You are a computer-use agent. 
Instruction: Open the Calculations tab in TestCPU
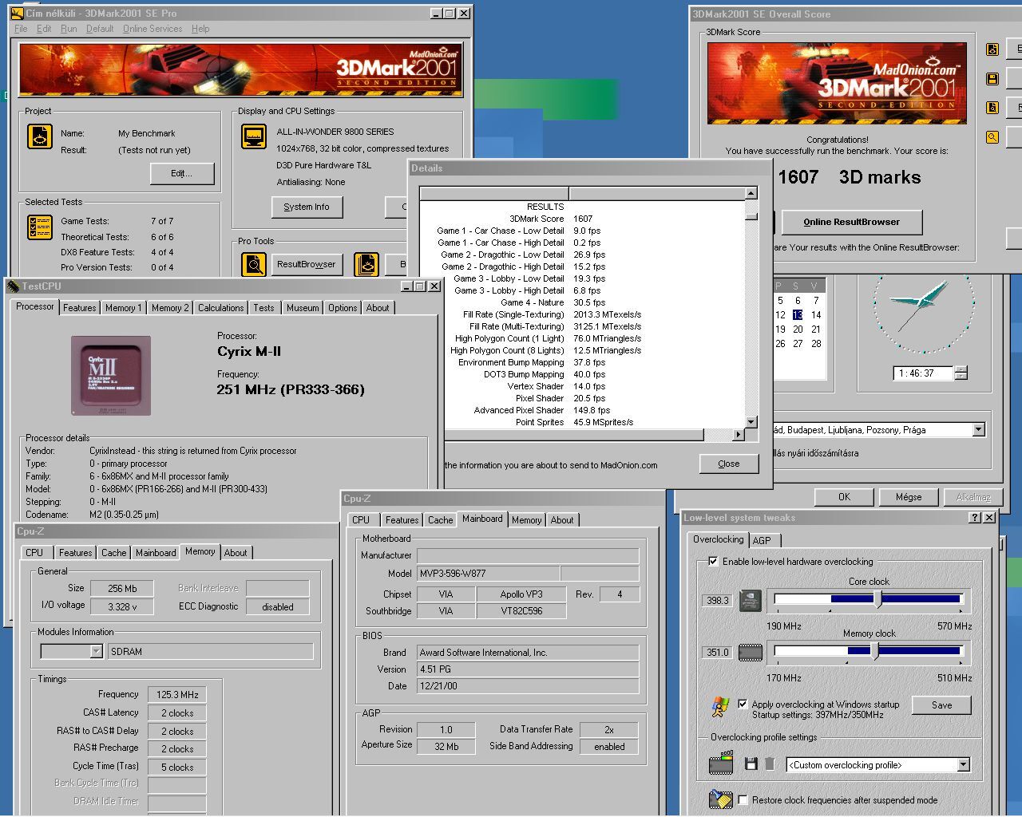pyautogui.click(x=221, y=308)
